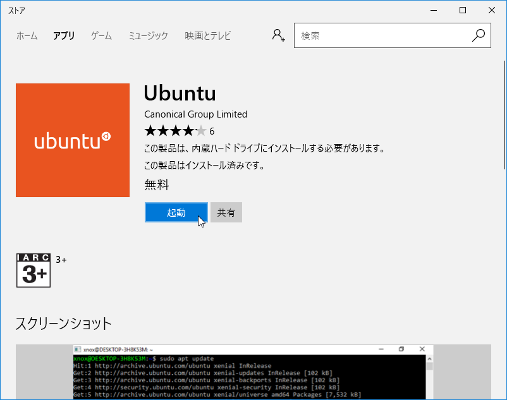Click the IARC 3+ rating badge
Viewport: 507px width, 400px height.
click(34, 270)
